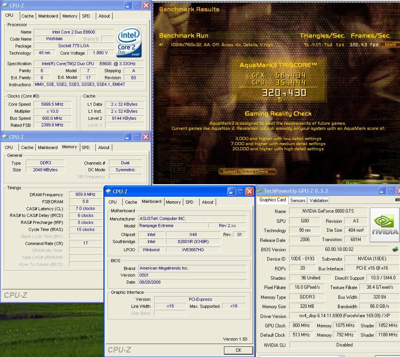Open the About tab in the CPU-Z processor window
The width and height of the screenshot is (400, 357).
click(104, 16)
